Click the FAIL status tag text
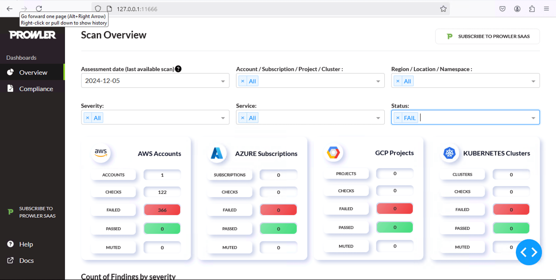556x280 pixels. 410,118
